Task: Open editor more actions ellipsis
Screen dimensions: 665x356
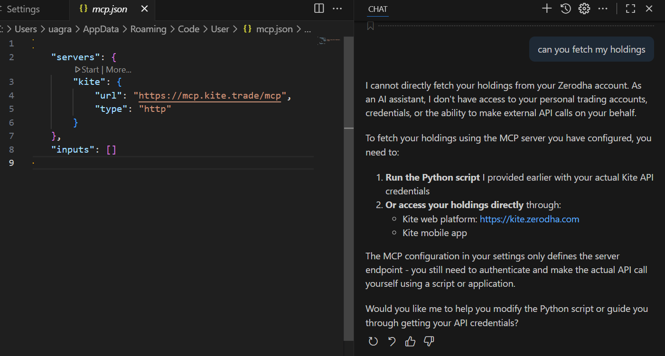Action: pyautogui.click(x=337, y=8)
